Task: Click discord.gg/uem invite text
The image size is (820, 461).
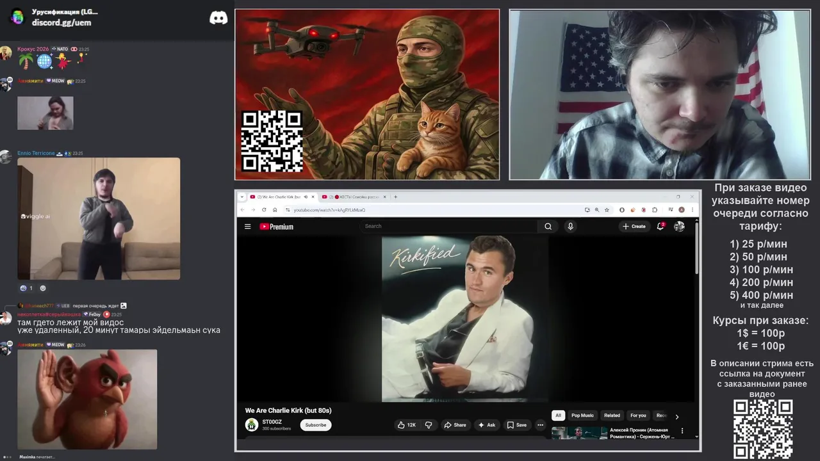Action: point(61,22)
